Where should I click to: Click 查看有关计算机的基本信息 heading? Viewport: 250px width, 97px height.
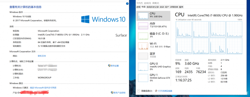point(26,7)
